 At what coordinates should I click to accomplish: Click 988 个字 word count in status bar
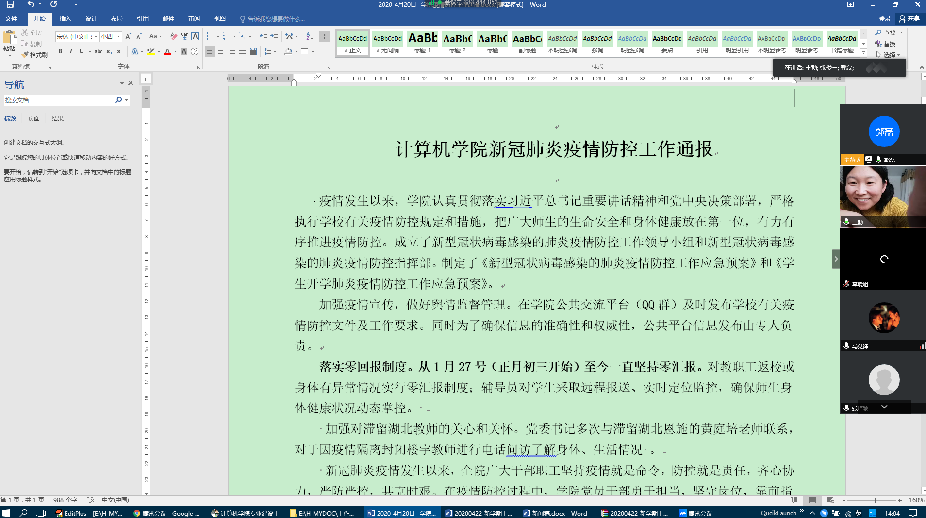pyautogui.click(x=65, y=500)
